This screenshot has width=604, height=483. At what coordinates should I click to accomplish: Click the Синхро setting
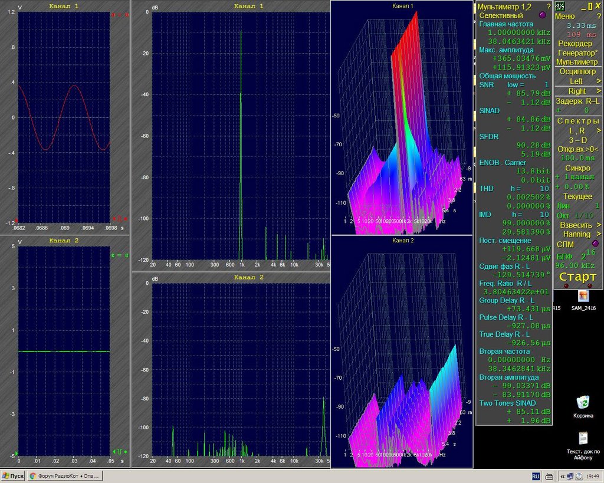[578, 168]
